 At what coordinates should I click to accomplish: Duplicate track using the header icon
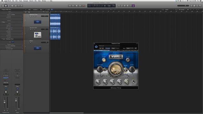(x=29, y=12)
